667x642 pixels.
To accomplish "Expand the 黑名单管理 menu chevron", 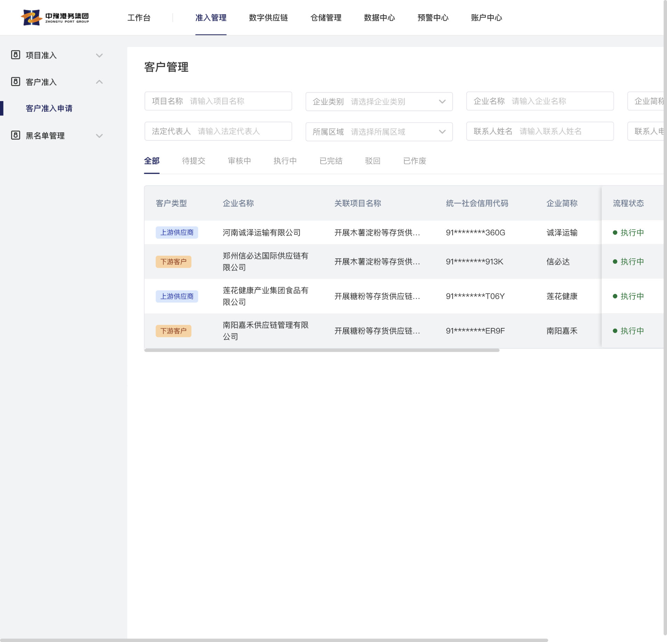I will click(99, 135).
